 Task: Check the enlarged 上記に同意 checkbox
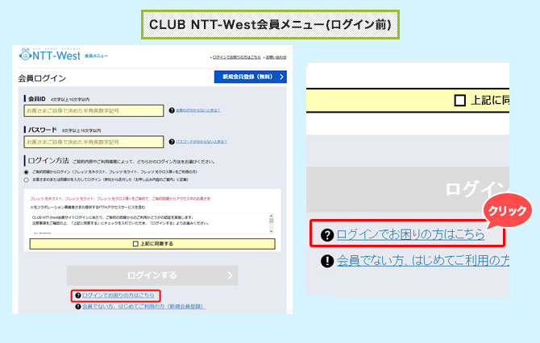(459, 101)
